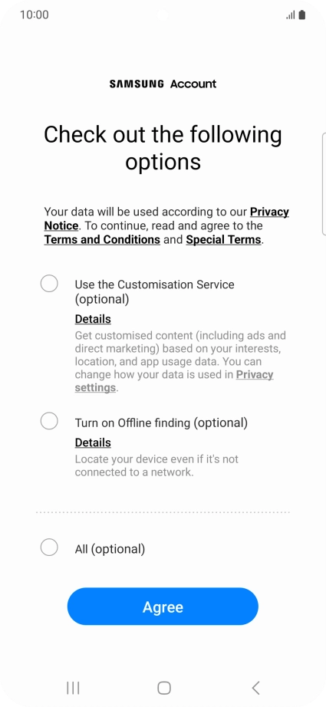The width and height of the screenshot is (326, 707).
Task: Tap the Samsung Account logo
Action: coord(163,84)
